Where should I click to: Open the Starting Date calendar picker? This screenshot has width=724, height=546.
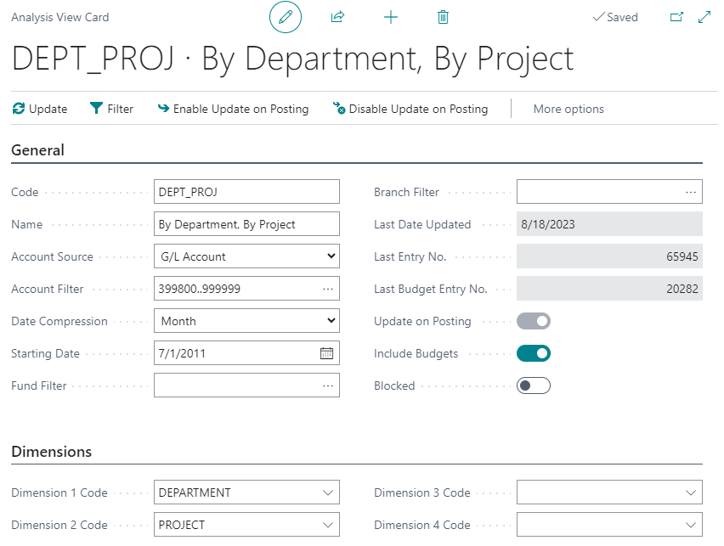pyautogui.click(x=326, y=353)
